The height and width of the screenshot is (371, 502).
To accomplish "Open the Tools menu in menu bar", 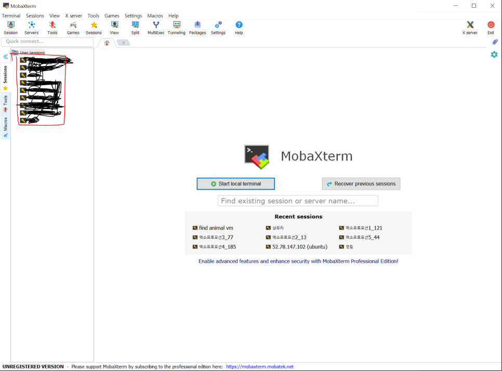I will tap(94, 16).
